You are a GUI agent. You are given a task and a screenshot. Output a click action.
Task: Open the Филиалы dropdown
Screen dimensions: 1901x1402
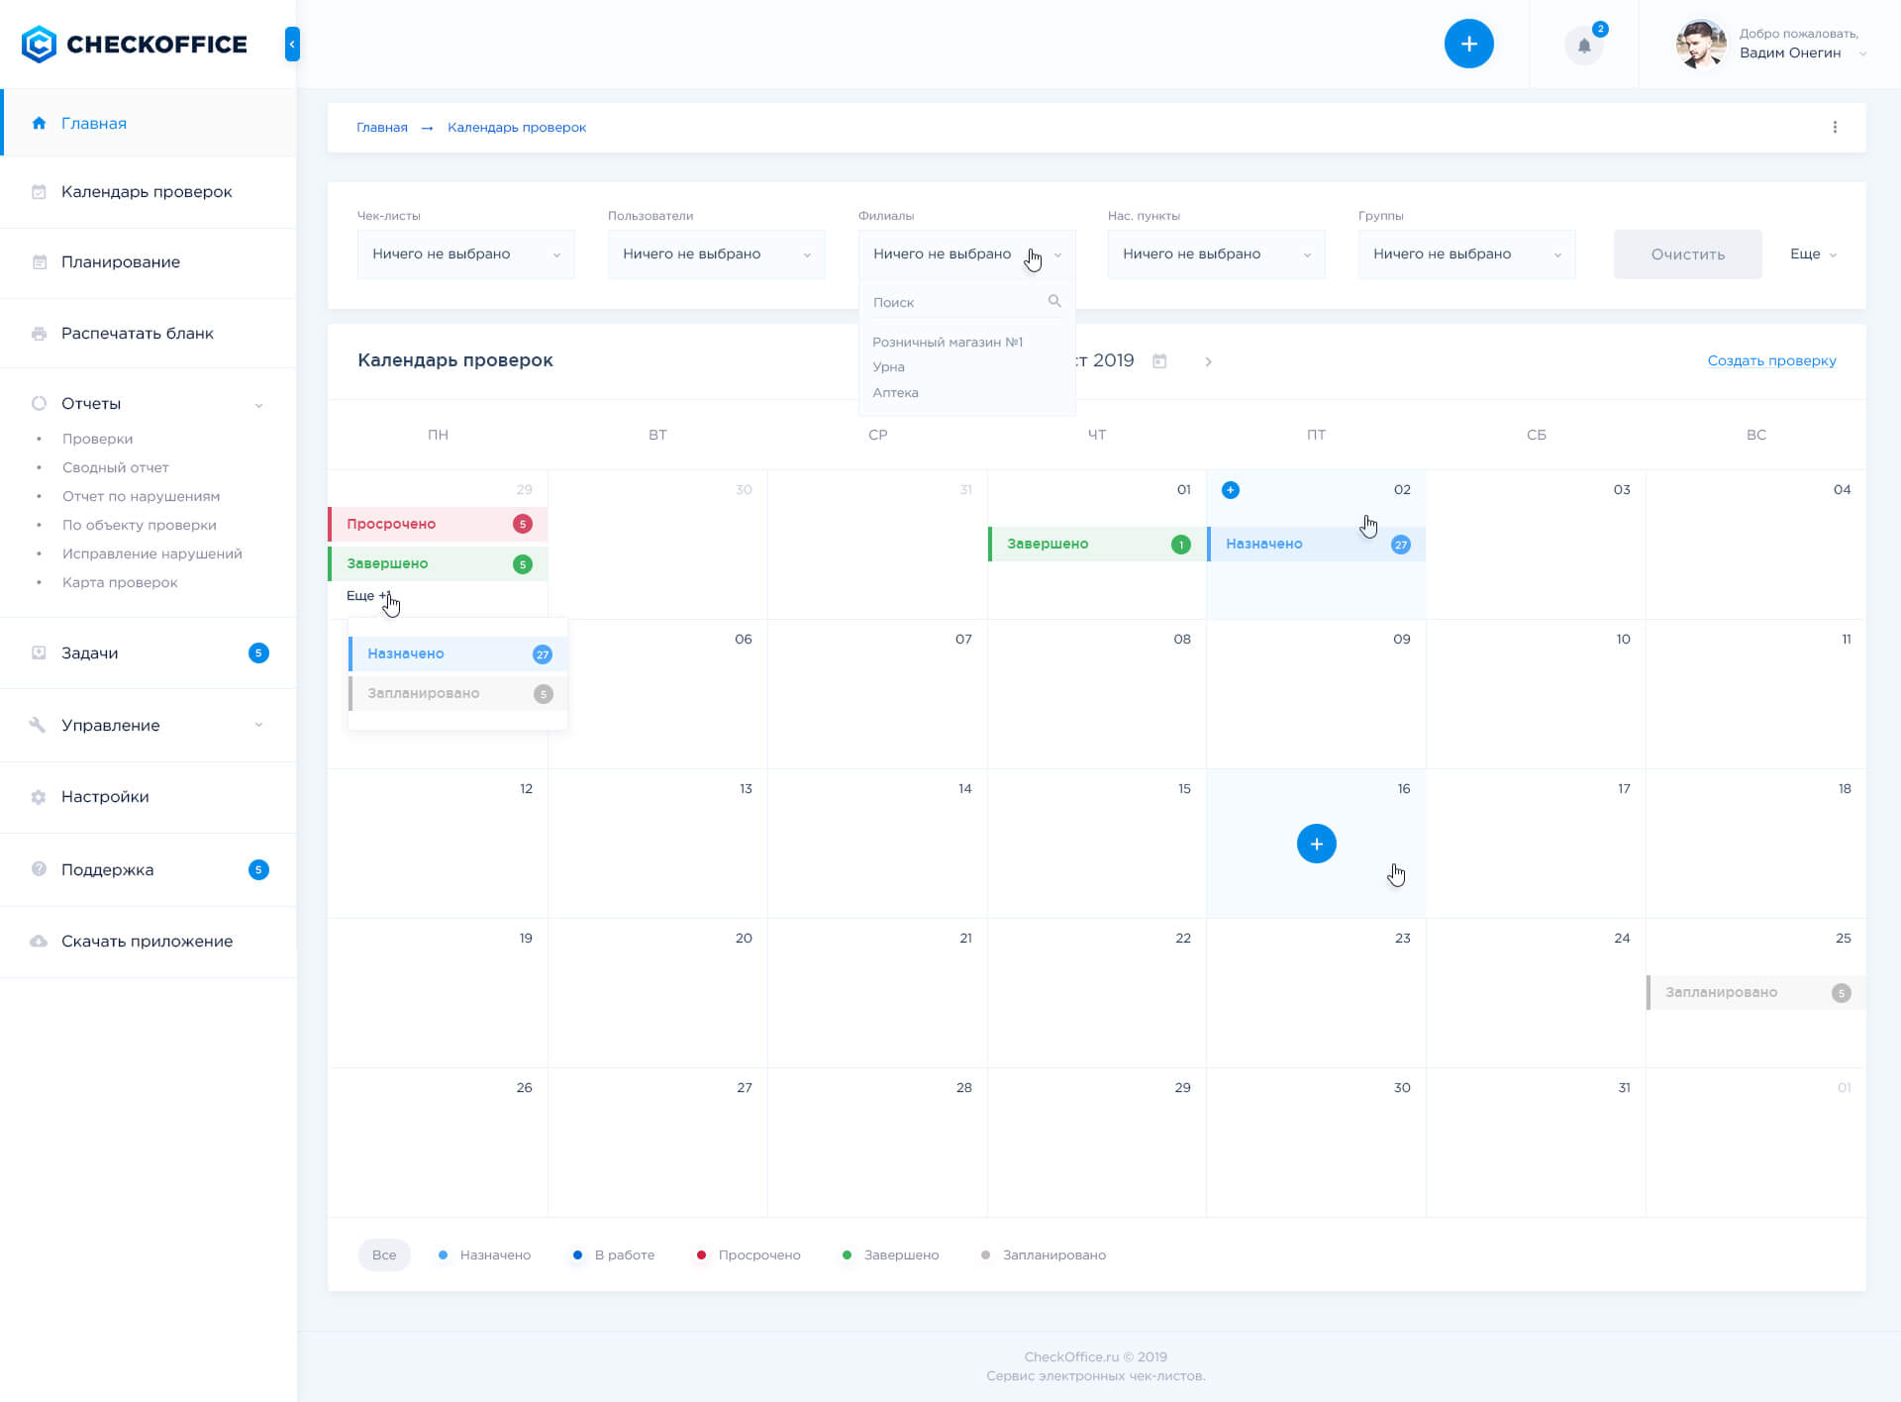tap(966, 254)
